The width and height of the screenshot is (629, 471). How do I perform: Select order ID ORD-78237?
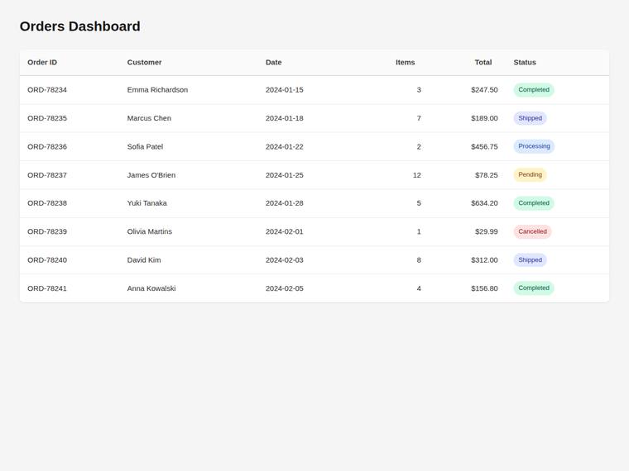click(x=47, y=175)
